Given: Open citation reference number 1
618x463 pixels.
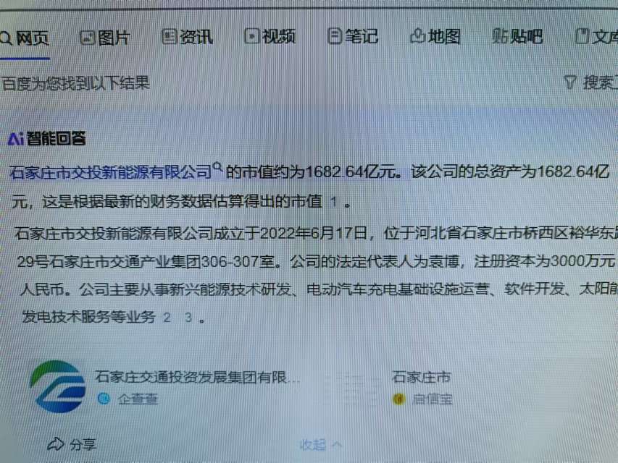Looking at the screenshot, I should [334, 203].
